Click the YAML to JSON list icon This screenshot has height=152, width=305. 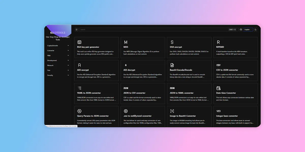click(79, 88)
